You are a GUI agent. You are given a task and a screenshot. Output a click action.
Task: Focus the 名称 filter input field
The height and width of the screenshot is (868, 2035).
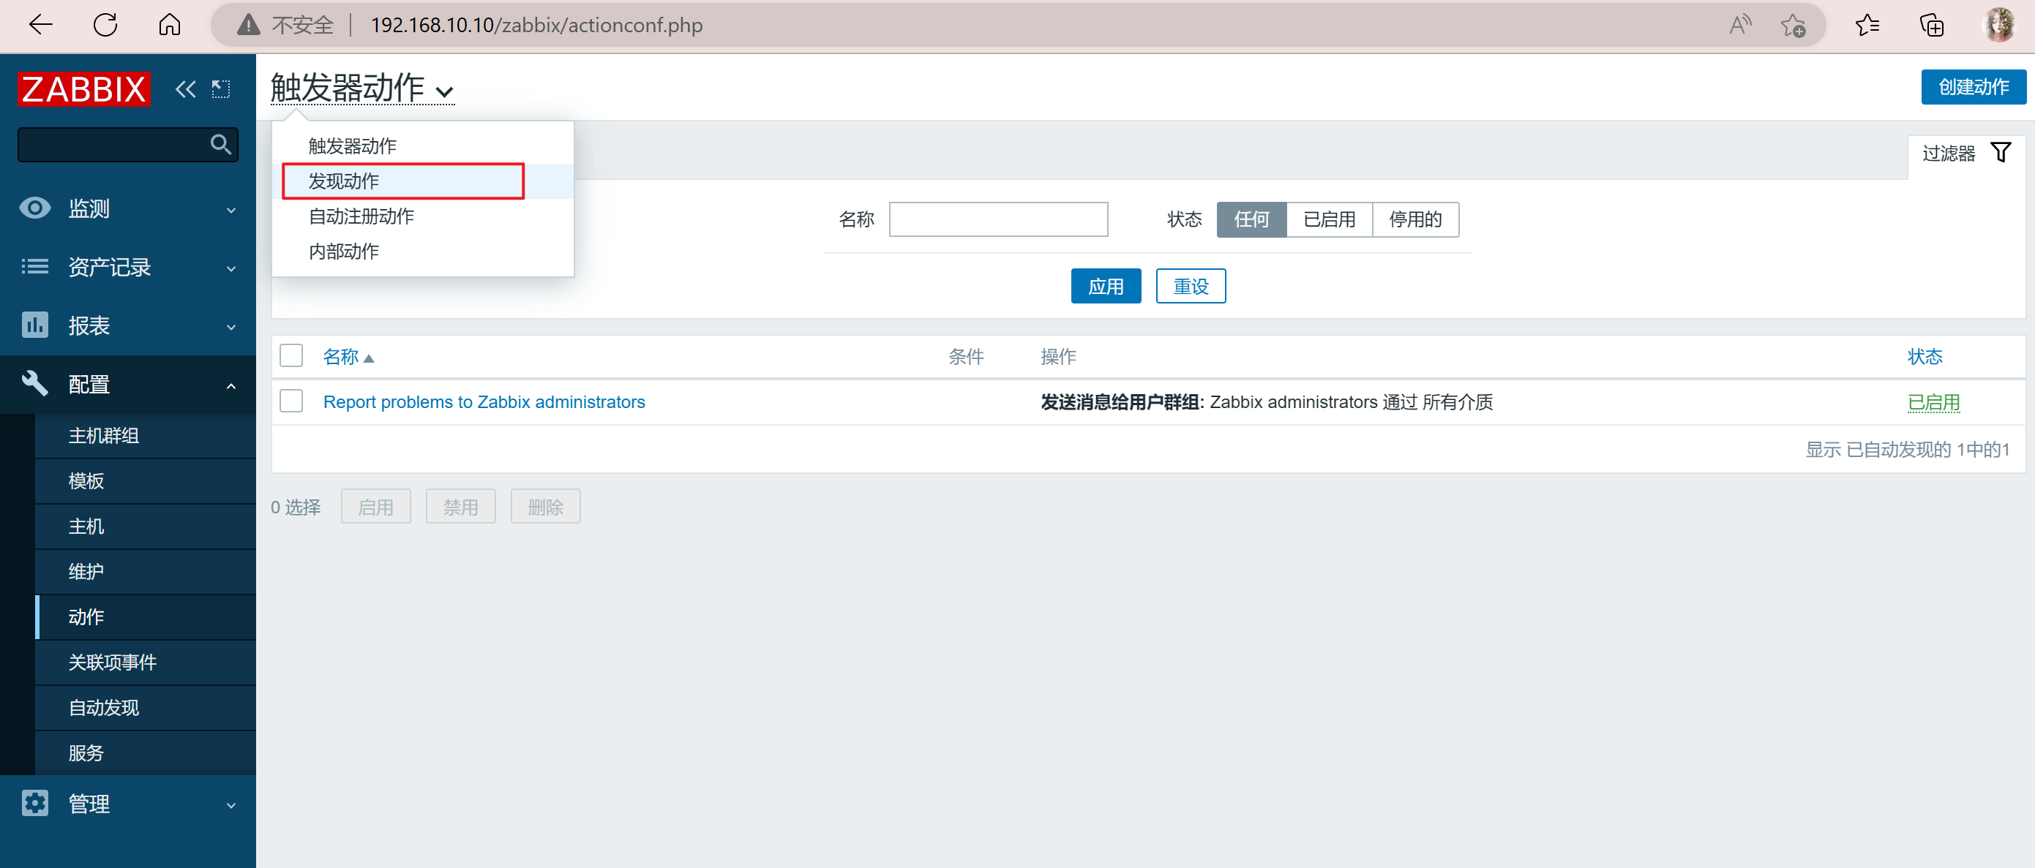click(x=999, y=219)
